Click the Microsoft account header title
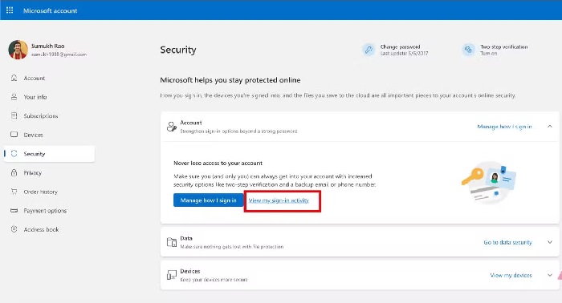The image size is (562, 303). [50, 10]
